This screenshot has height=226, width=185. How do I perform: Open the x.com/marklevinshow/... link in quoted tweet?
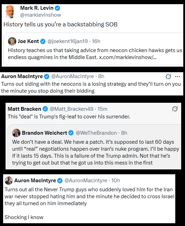128,57
